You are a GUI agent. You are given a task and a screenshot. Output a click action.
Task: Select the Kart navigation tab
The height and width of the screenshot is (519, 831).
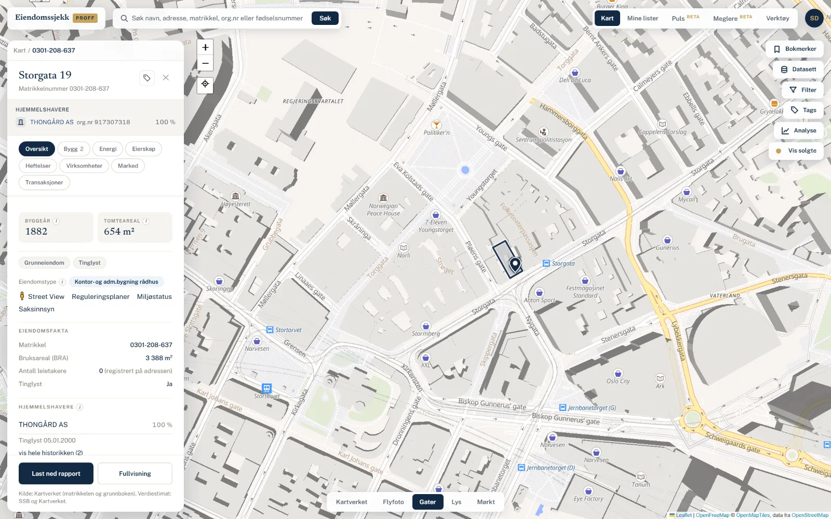pos(607,18)
